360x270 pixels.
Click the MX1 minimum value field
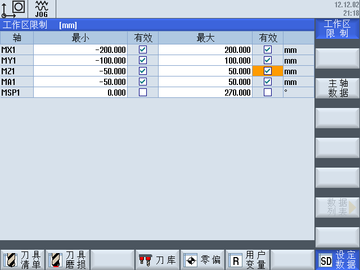80,49
